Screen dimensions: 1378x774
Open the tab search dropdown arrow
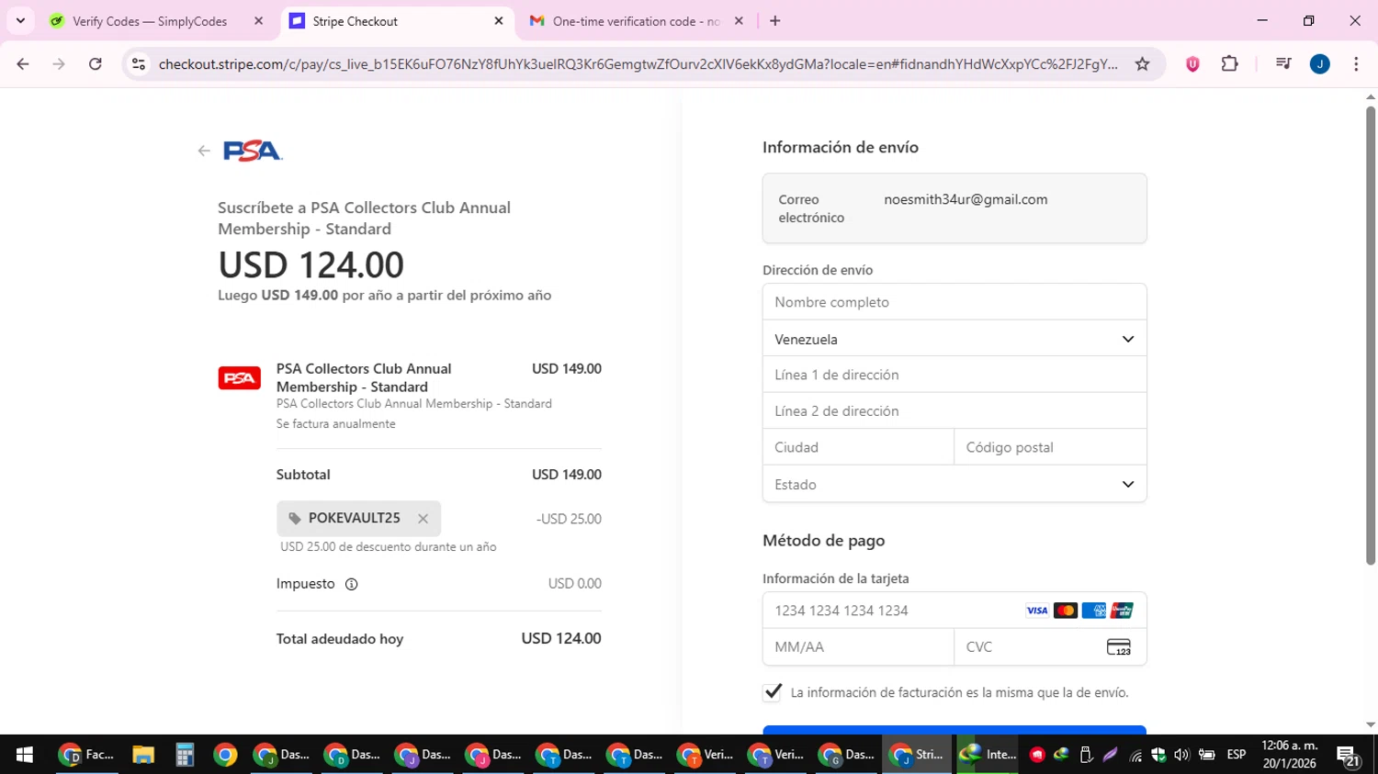(20, 21)
